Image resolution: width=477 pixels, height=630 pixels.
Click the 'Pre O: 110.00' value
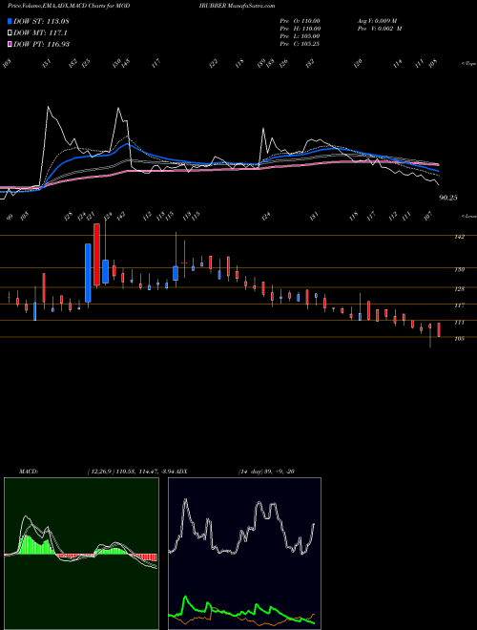[300, 21]
